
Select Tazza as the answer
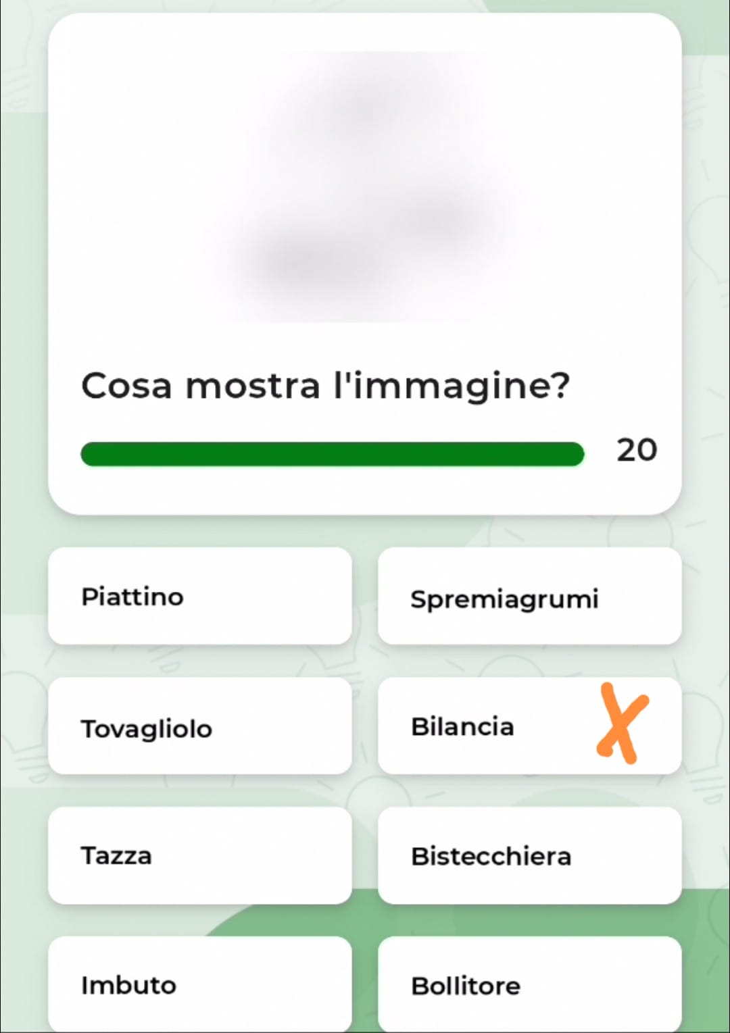click(199, 855)
